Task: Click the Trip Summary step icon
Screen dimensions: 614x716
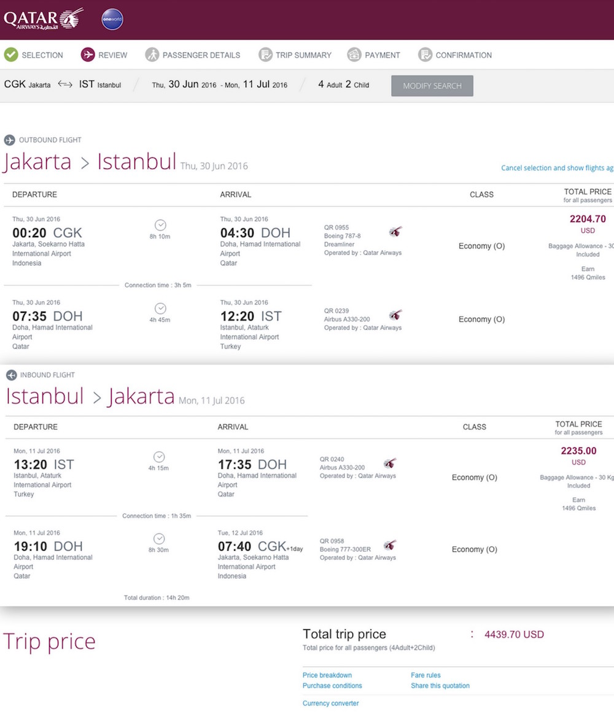Action: 265,55
